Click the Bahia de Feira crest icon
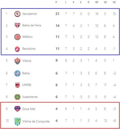The image size is (120, 129). click(17, 26)
